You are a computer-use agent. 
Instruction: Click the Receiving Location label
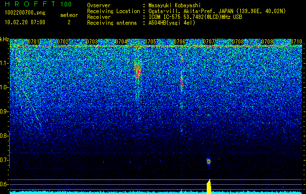[113, 11]
